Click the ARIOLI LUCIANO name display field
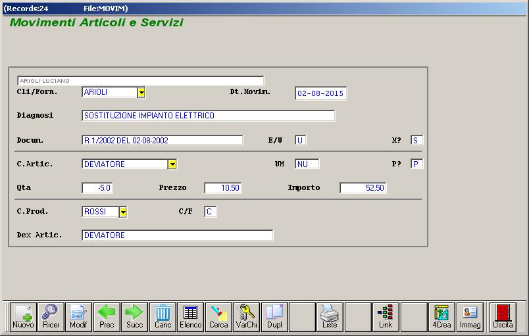This screenshot has width=529, height=336. 140,80
